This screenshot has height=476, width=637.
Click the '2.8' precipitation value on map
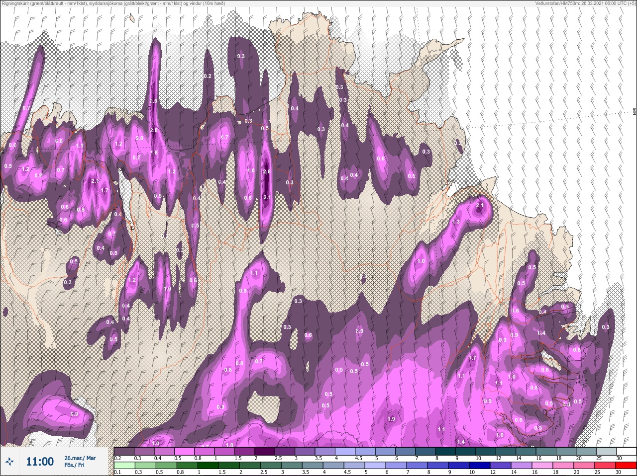pos(154,131)
